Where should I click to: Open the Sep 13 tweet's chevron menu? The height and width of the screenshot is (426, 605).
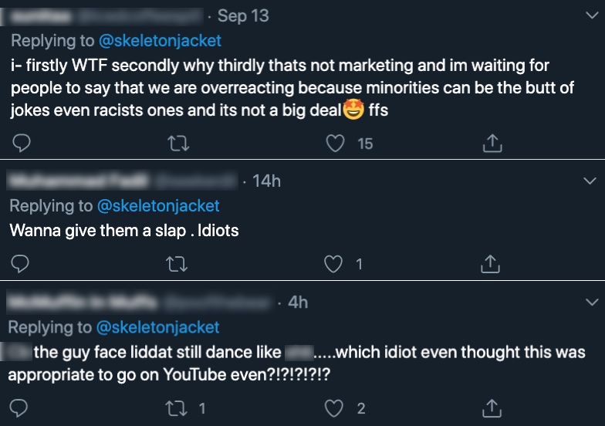592,15
